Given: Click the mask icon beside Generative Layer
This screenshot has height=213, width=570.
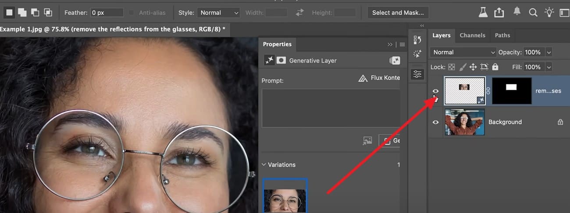Looking at the screenshot, I should 281,60.
